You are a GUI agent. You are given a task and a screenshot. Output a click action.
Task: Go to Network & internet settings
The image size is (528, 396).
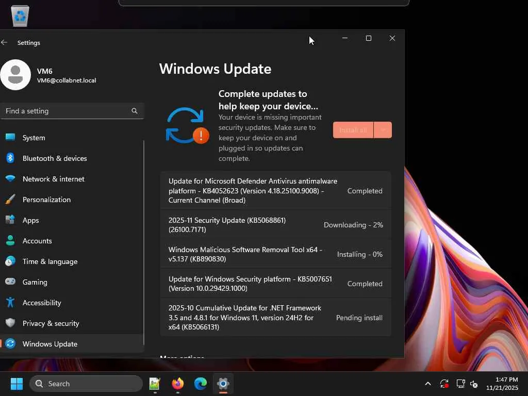point(72,179)
